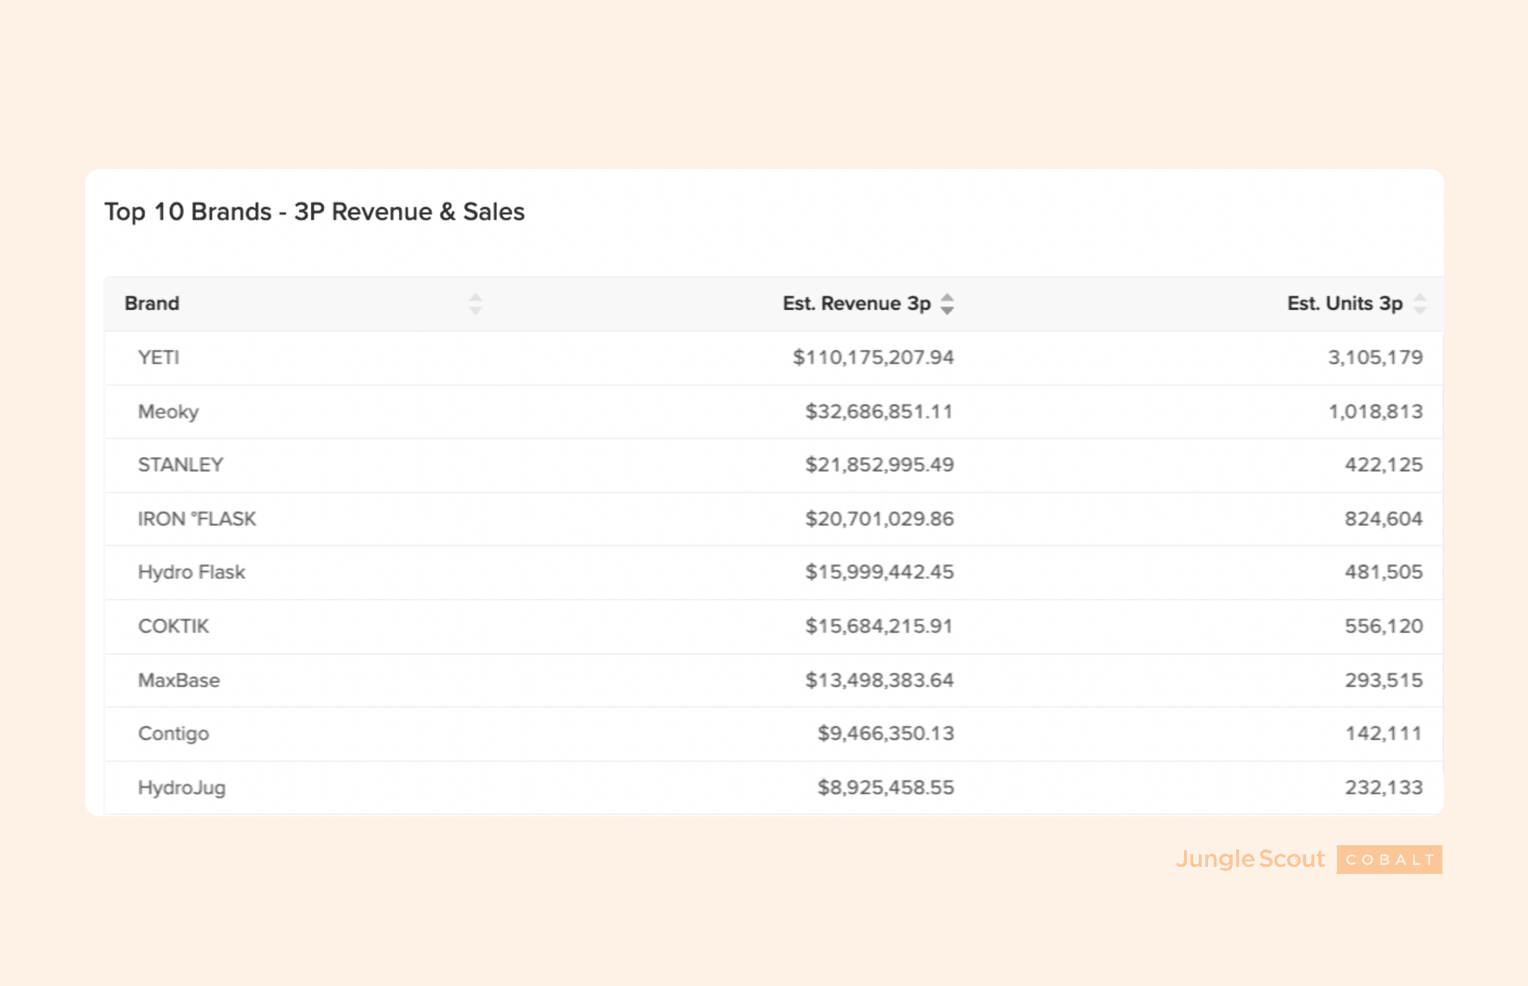
Task: Click revenue value $110,175,207.94
Action: tap(873, 358)
